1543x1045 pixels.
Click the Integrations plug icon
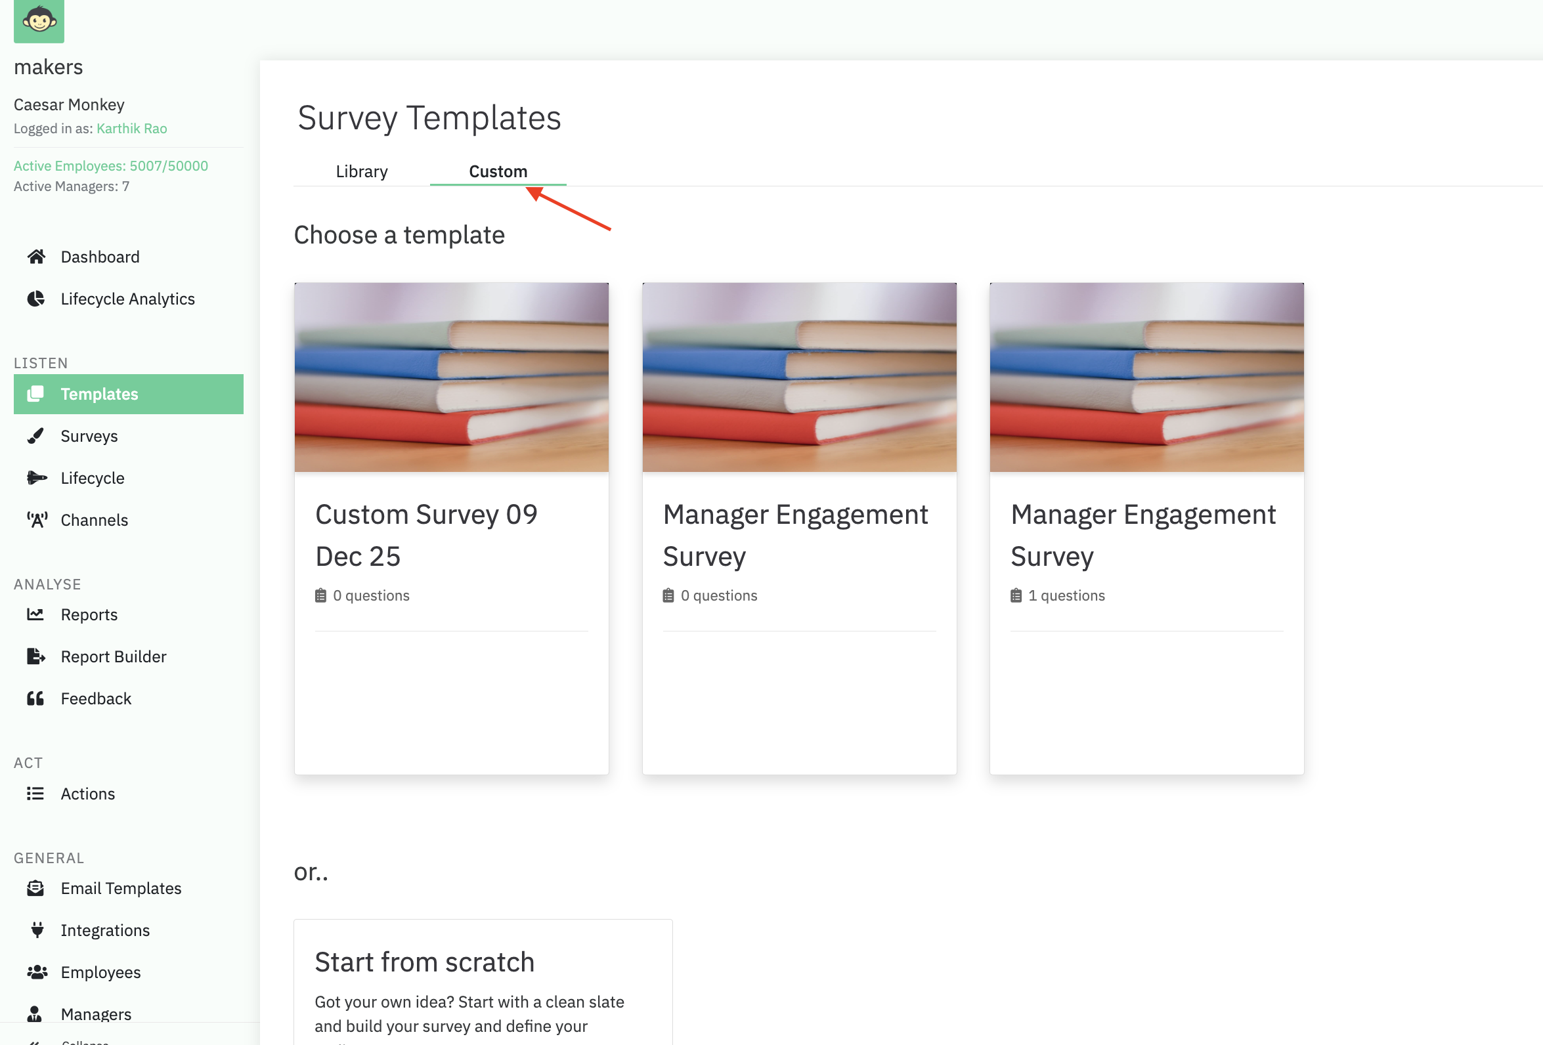(37, 930)
